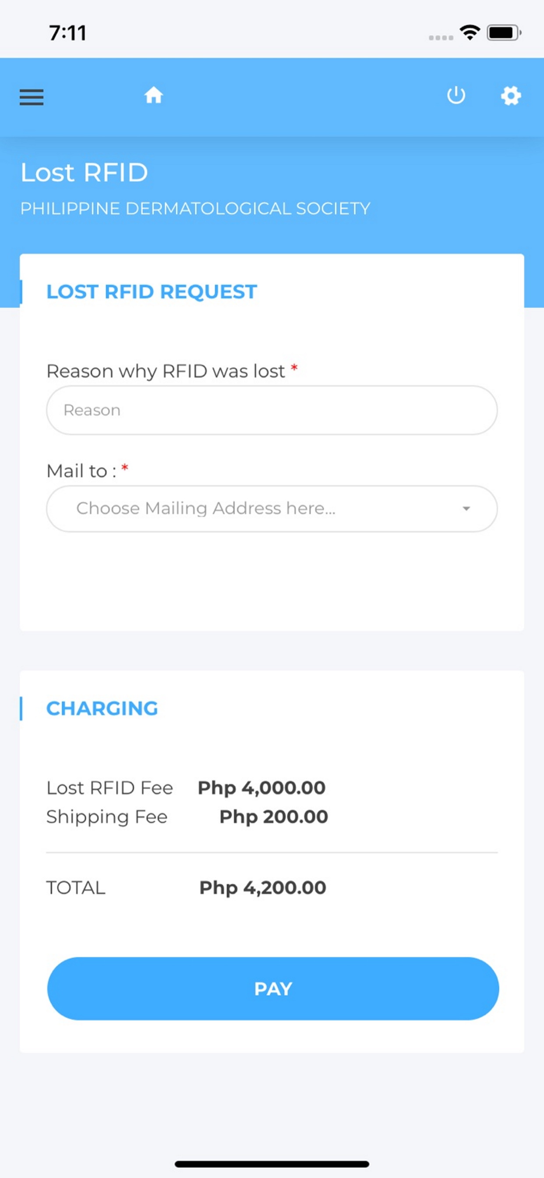The width and height of the screenshot is (544, 1178).
Task: Open the hamburger menu
Action: 32,97
